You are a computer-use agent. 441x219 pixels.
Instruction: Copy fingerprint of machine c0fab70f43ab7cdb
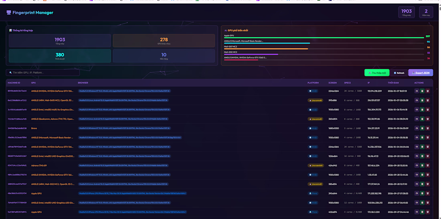(x=422, y=147)
